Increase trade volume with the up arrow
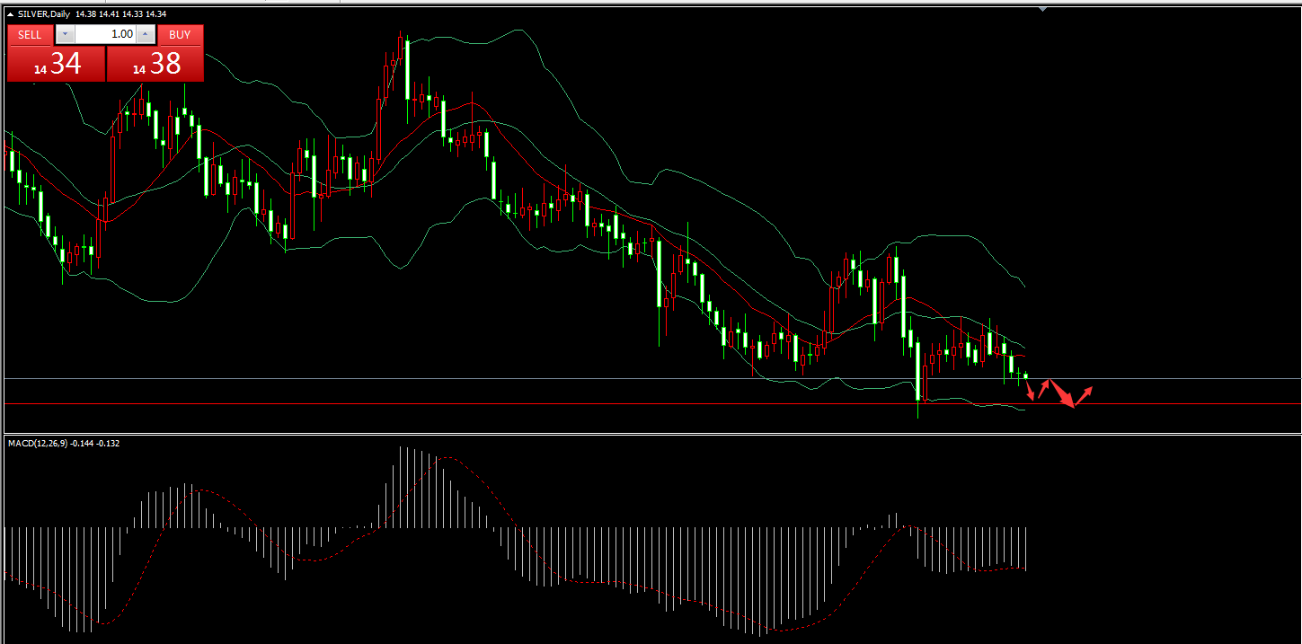The height and width of the screenshot is (644, 1302). 146,35
